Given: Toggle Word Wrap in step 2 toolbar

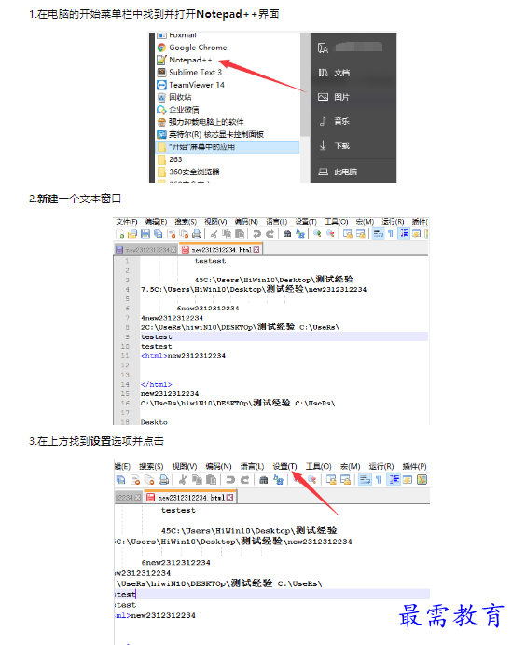Looking at the screenshot, I should pos(378,234).
